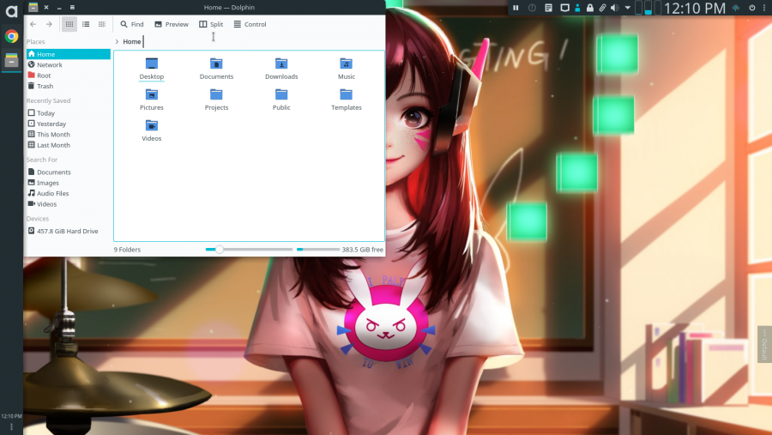Switch to Details tree view mode
This screenshot has width=772, height=435.
[x=102, y=24]
